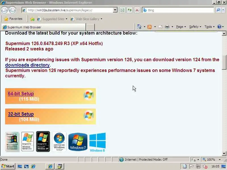The height and width of the screenshot is (170, 227).
Task: Click the Show desktop button beside clock
Action: [224, 166]
